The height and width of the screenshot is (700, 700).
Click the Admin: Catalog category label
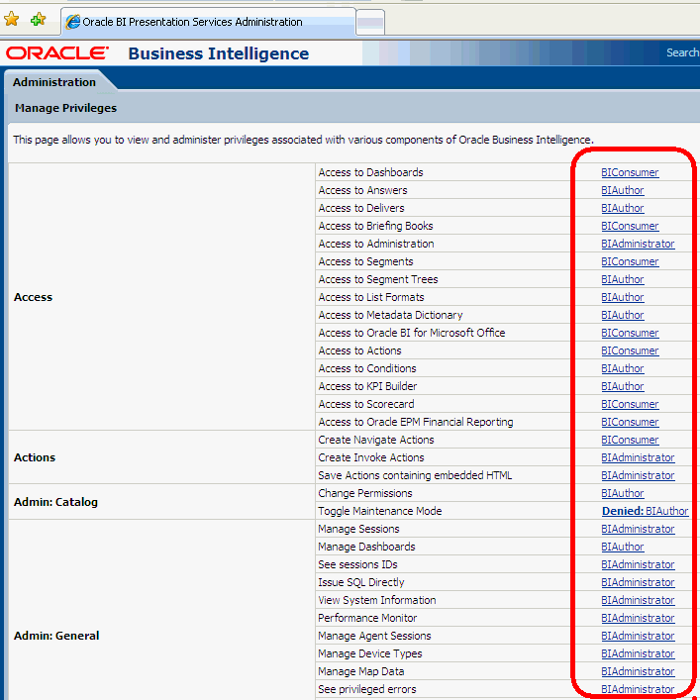coord(55,502)
